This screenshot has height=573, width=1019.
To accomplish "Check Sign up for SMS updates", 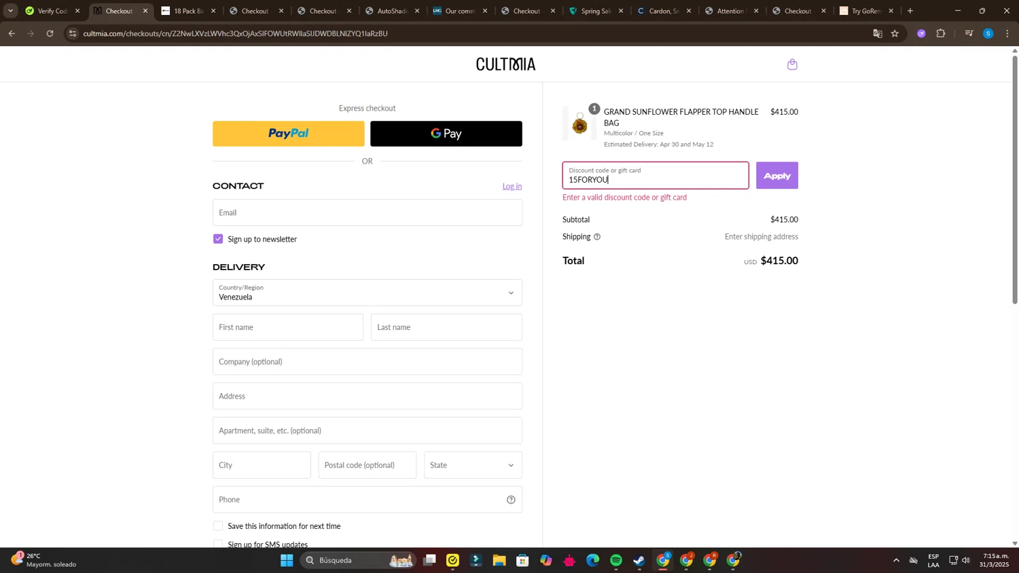I will coord(218,544).
